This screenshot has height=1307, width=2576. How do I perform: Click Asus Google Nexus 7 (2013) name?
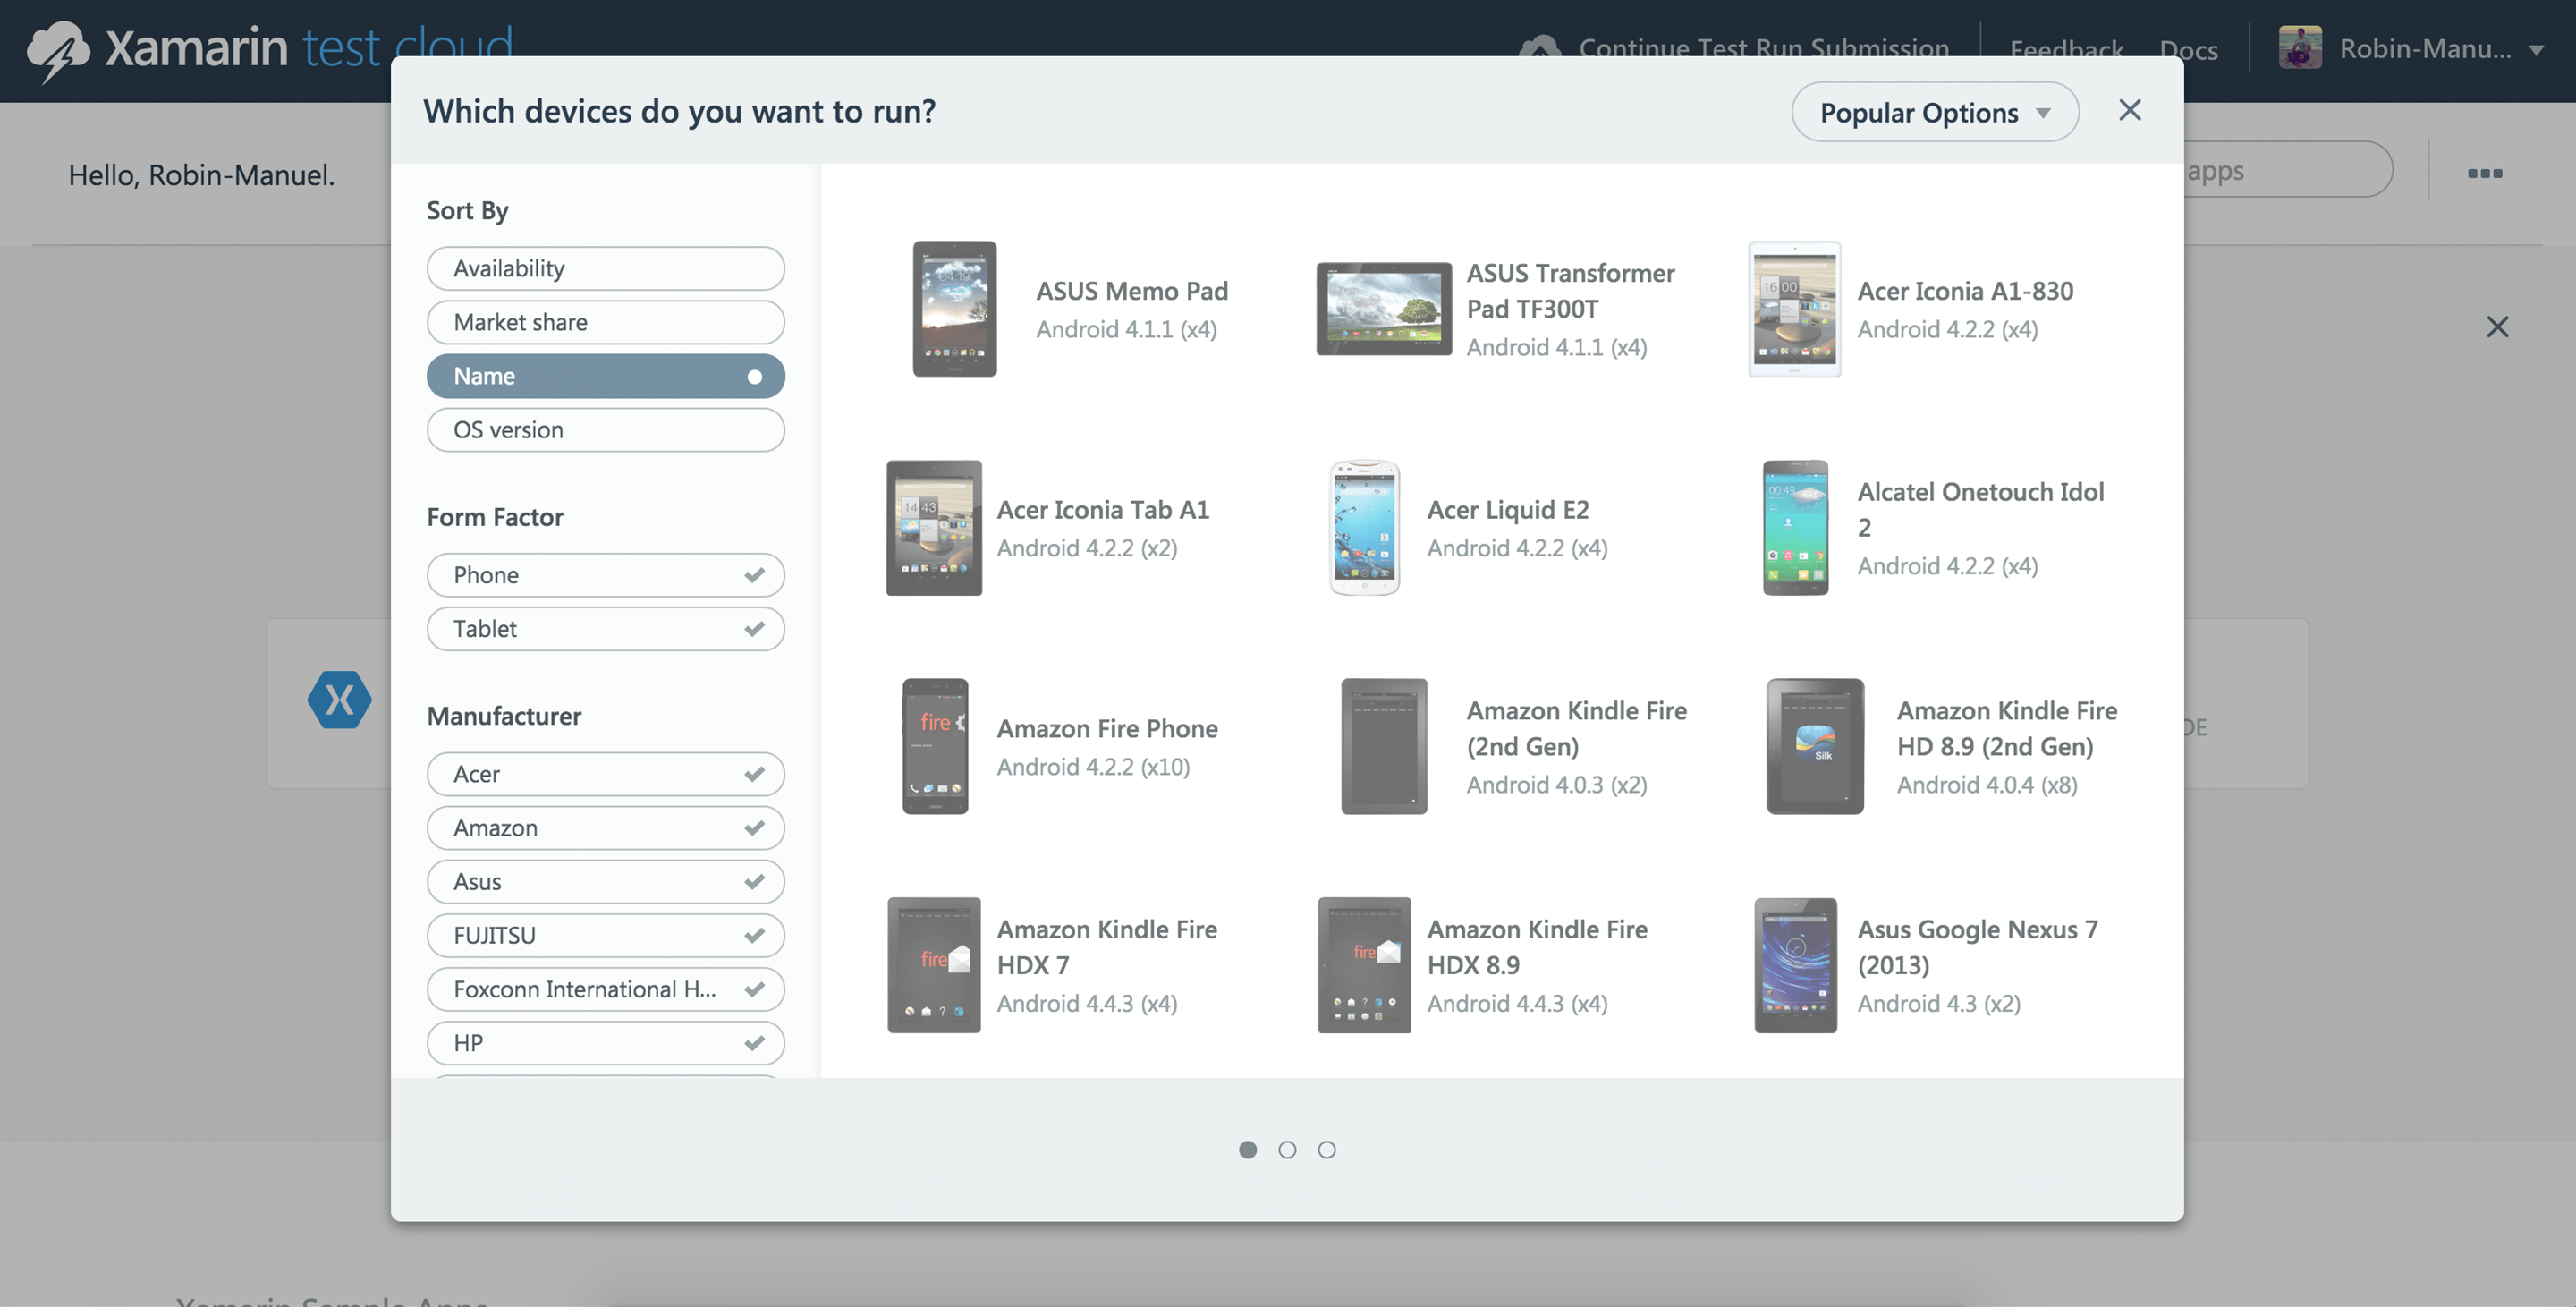point(1978,947)
